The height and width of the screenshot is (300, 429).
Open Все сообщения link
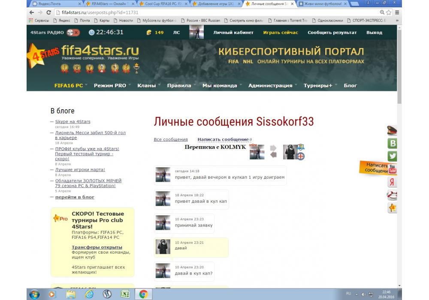[171, 139]
